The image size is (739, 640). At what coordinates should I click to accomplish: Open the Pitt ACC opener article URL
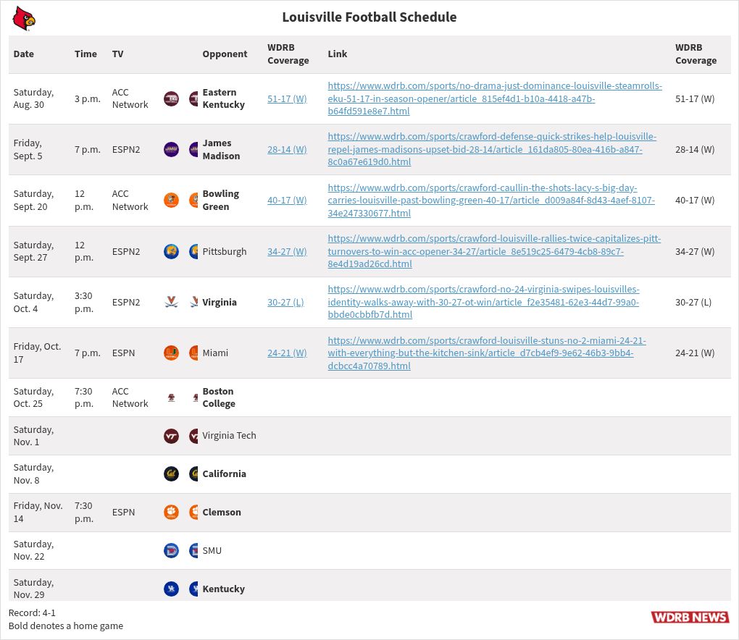[x=493, y=251]
